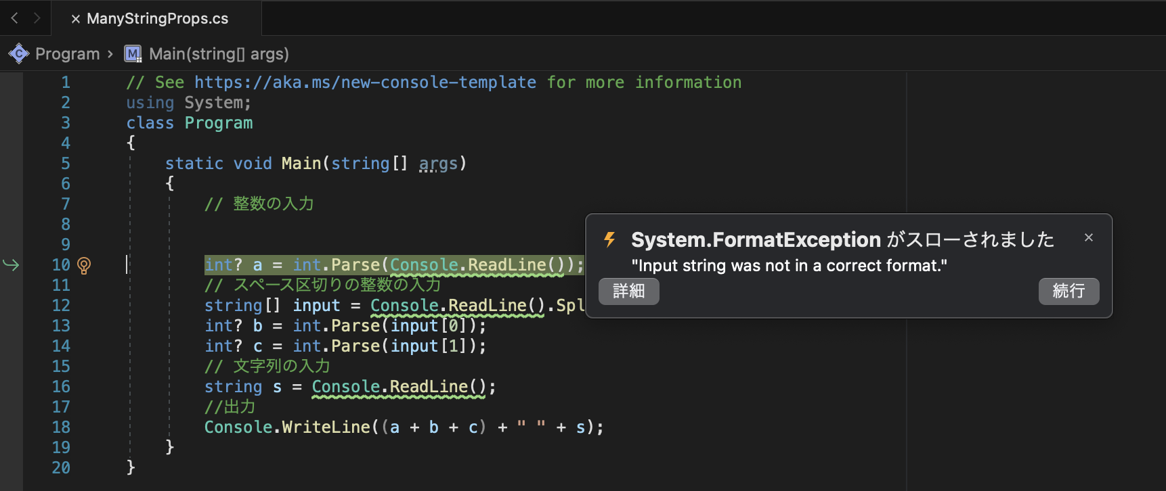
Task: Click the 'input' variable on line 12
Action: (x=316, y=306)
